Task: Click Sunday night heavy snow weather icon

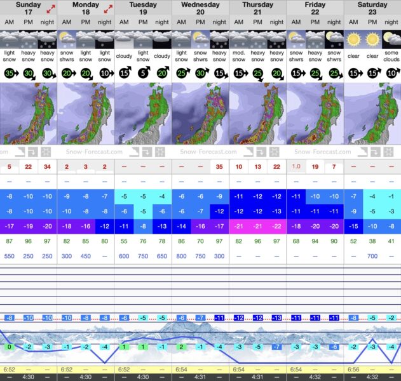Action: [x=47, y=39]
